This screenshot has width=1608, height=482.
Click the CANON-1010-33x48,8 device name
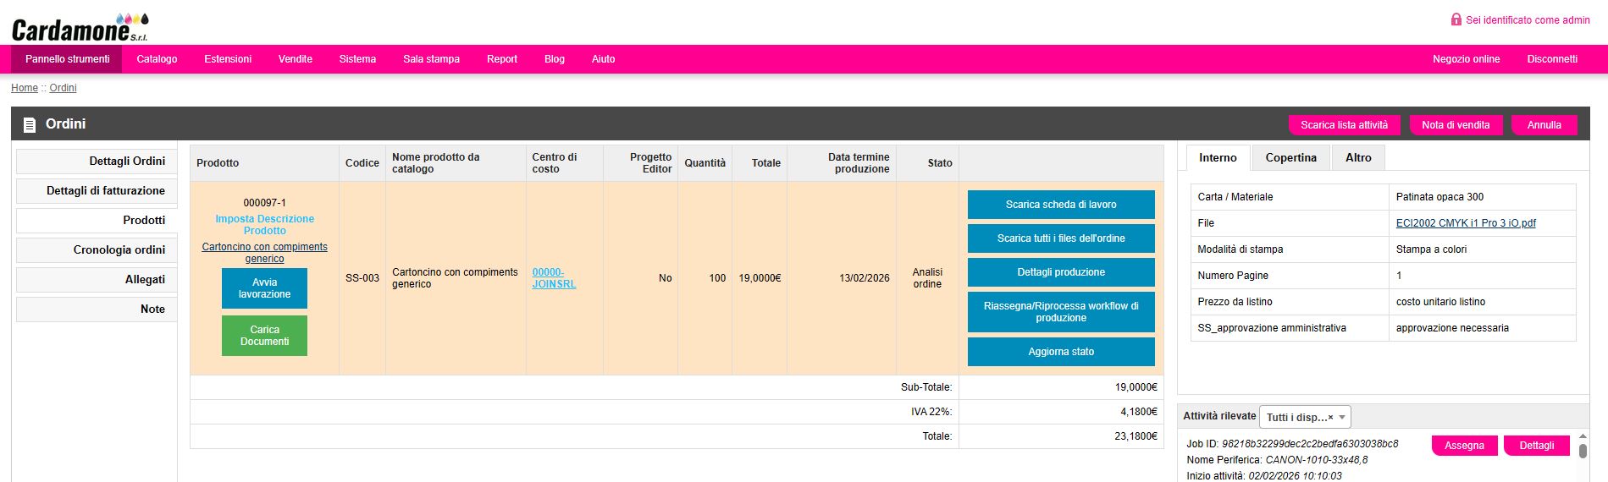[1316, 460]
